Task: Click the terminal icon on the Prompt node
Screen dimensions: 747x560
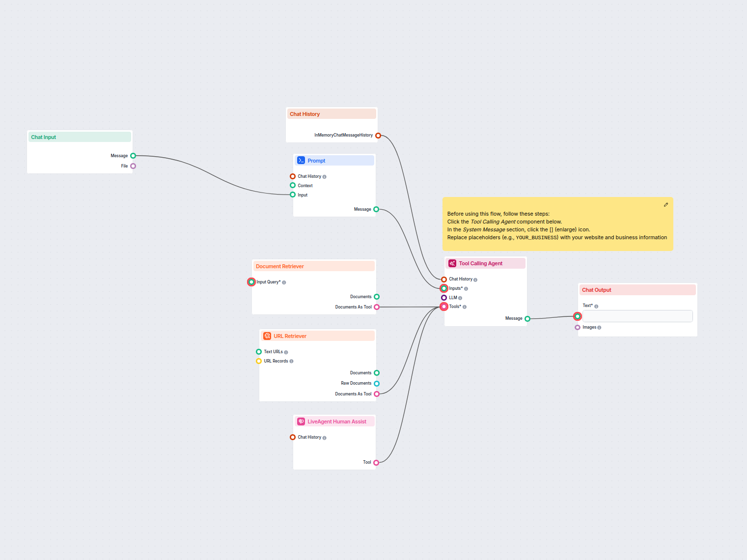Action: 301,160
